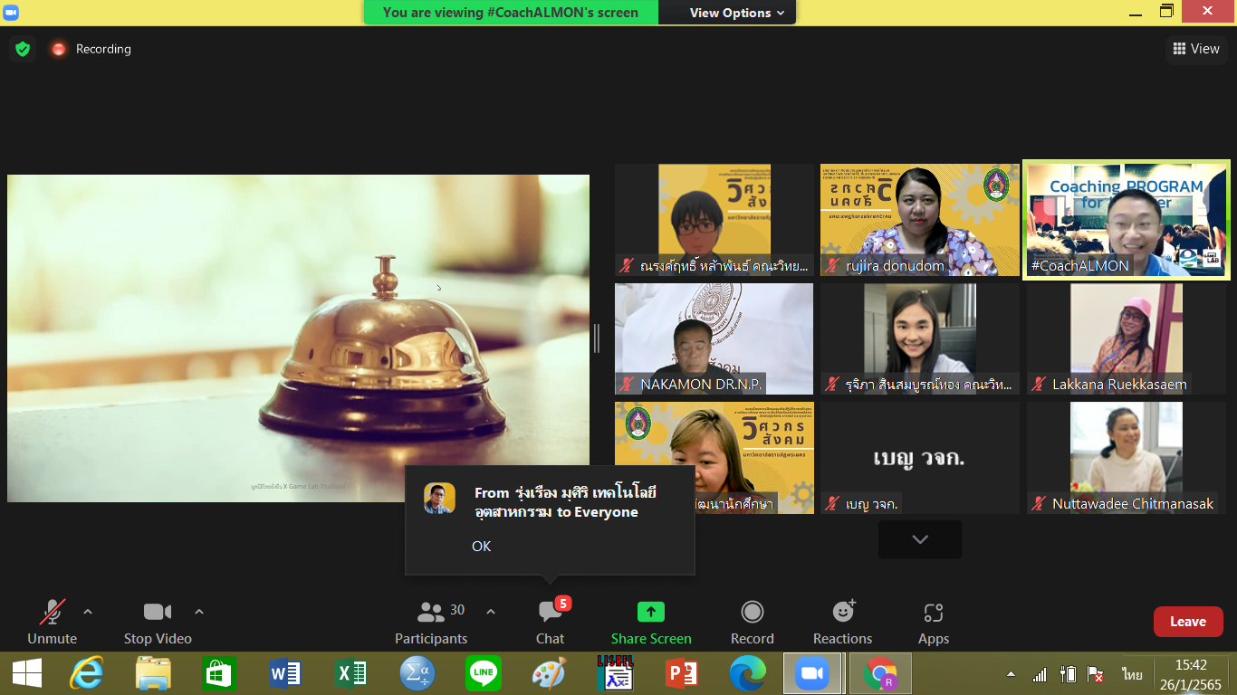Click the green Share Screen button

point(651,622)
